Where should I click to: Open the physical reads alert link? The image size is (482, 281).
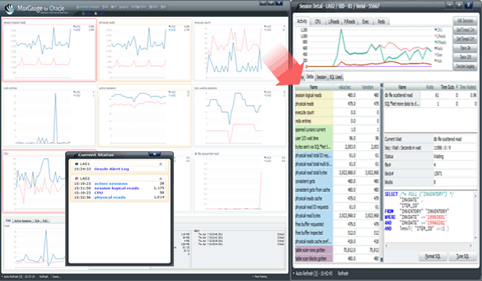pos(110,197)
